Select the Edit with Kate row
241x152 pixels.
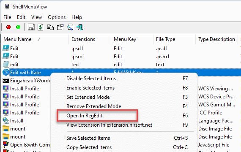click(25, 73)
